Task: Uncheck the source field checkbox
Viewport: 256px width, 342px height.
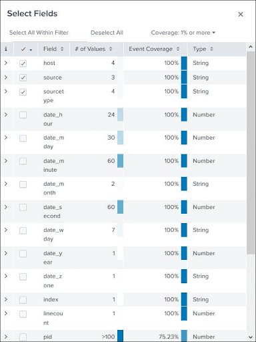Action: tap(23, 77)
